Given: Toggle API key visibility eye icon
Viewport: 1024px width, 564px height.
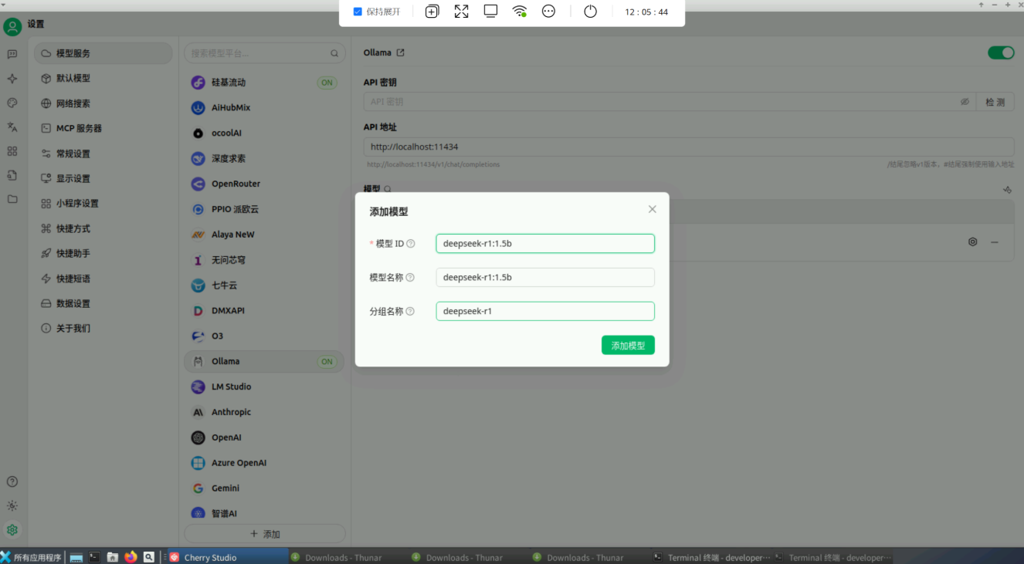Looking at the screenshot, I should point(965,102).
